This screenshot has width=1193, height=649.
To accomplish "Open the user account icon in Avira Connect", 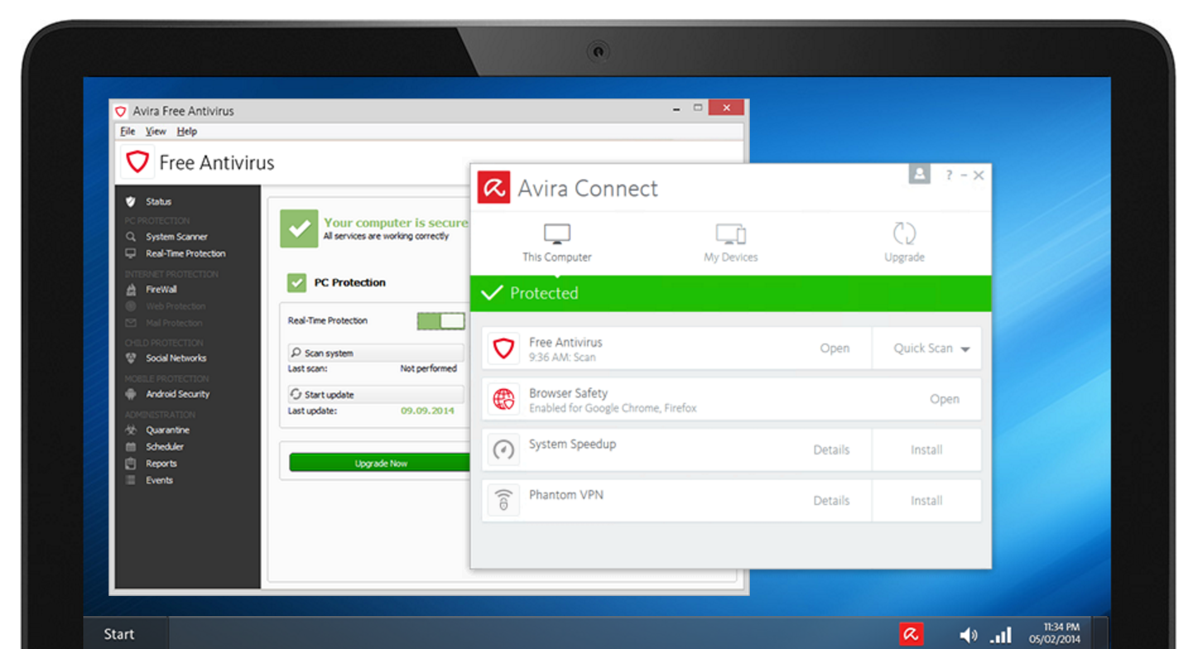I will pos(919,174).
